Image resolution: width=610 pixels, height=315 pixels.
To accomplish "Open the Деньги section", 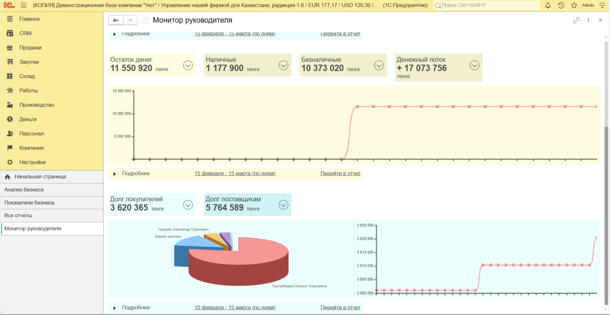I will pyautogui.click(x=28, y=119).
